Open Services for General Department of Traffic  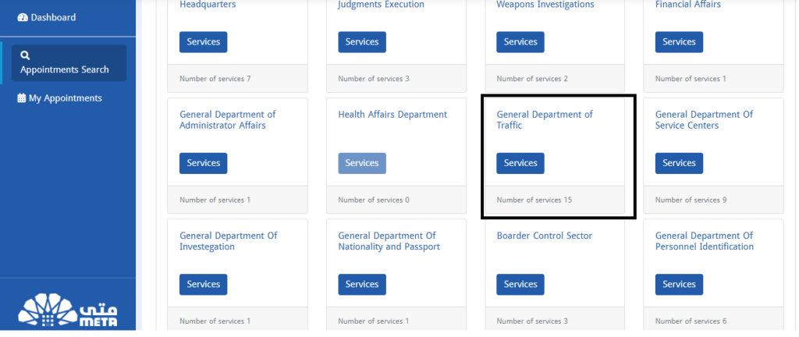[520, 163]
